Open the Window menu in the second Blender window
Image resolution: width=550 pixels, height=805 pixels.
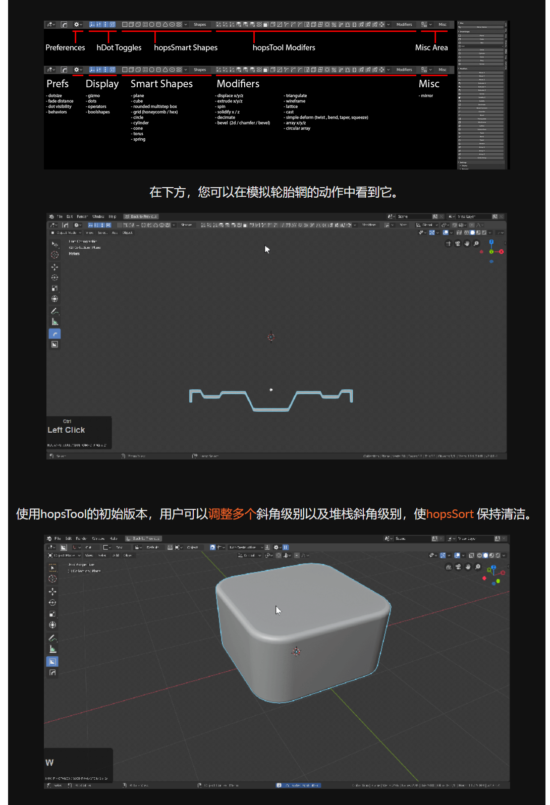point(98,538)
